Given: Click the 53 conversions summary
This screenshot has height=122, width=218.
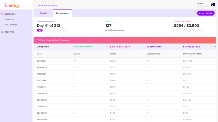Looking at the screenshot, I should [154, 47].
